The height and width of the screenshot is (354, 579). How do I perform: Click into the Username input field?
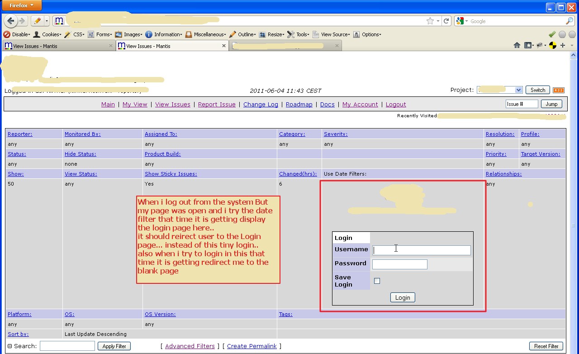pyautogui.click(x=421, y=250)
